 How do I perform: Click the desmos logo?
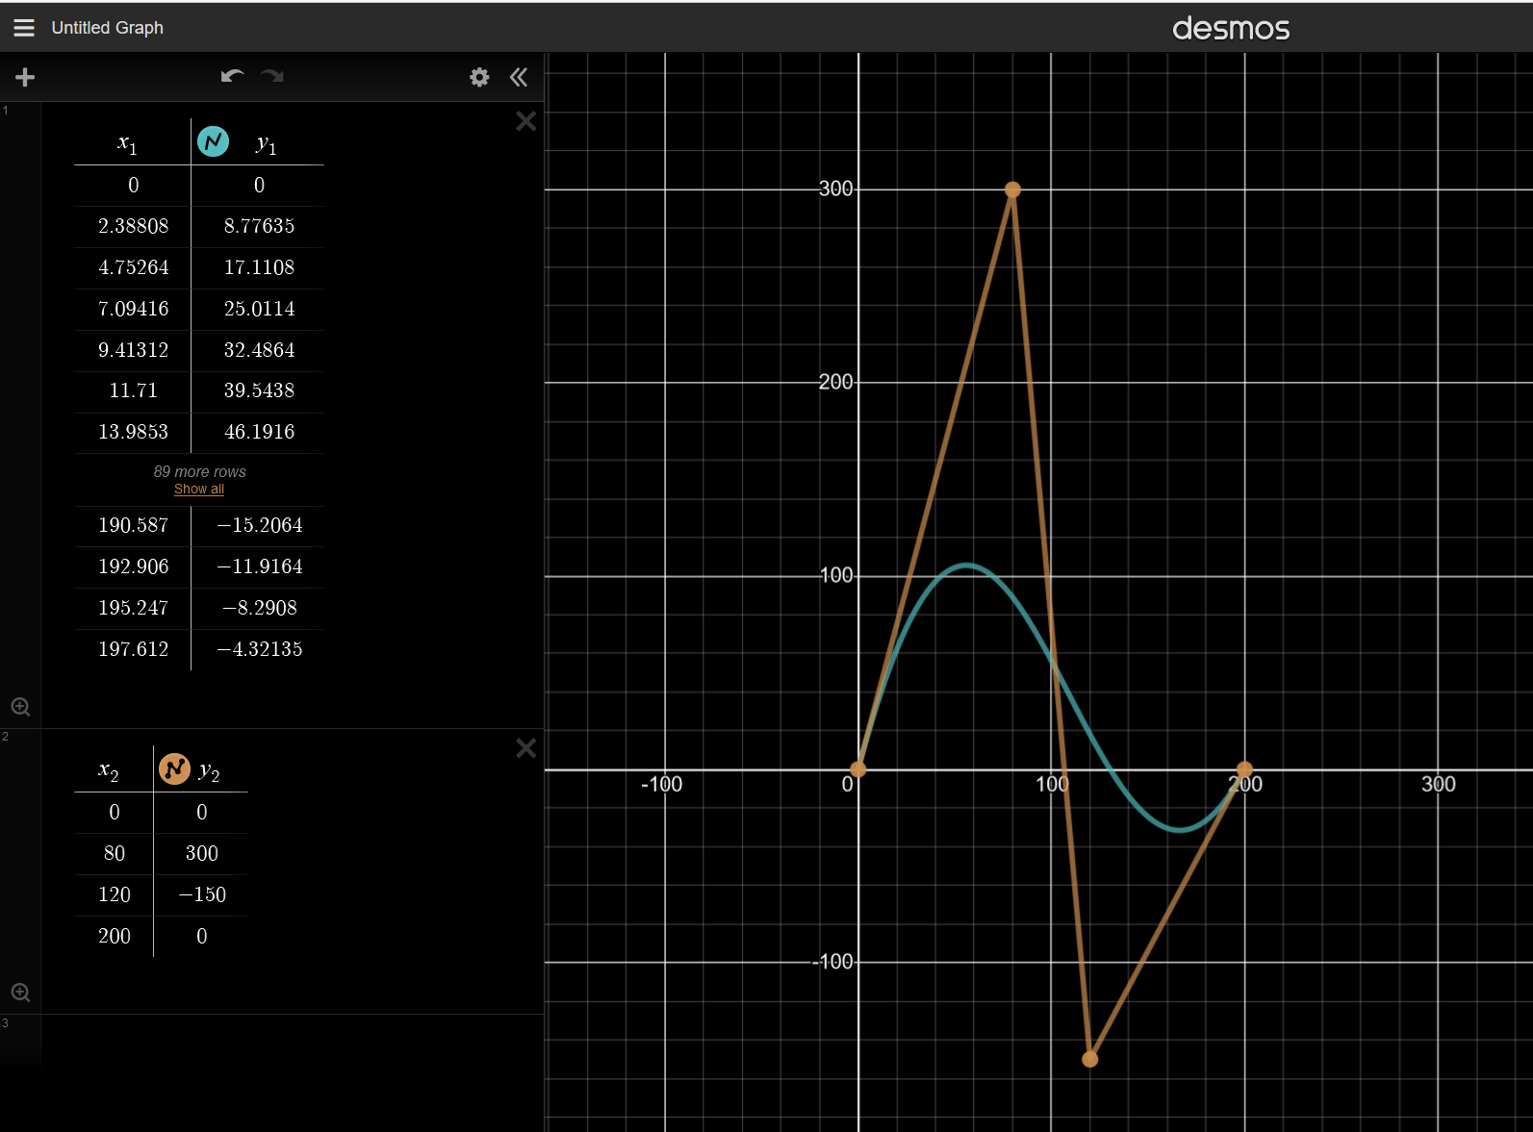tap(1230, 28)
